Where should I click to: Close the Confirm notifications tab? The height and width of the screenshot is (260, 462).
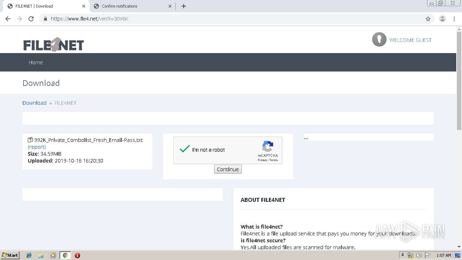(x=170, y=6)
